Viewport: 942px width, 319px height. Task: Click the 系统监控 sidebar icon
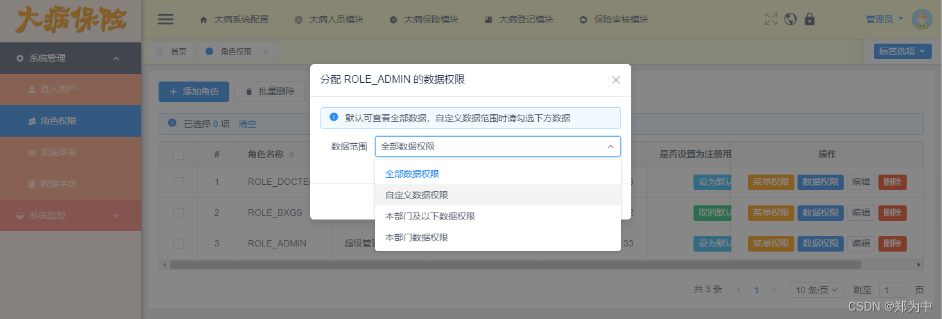tap(20, 216)
